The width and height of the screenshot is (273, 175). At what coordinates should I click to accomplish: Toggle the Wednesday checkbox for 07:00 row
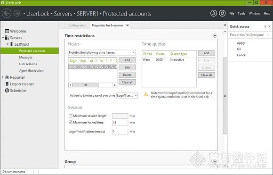coord(102,67)
